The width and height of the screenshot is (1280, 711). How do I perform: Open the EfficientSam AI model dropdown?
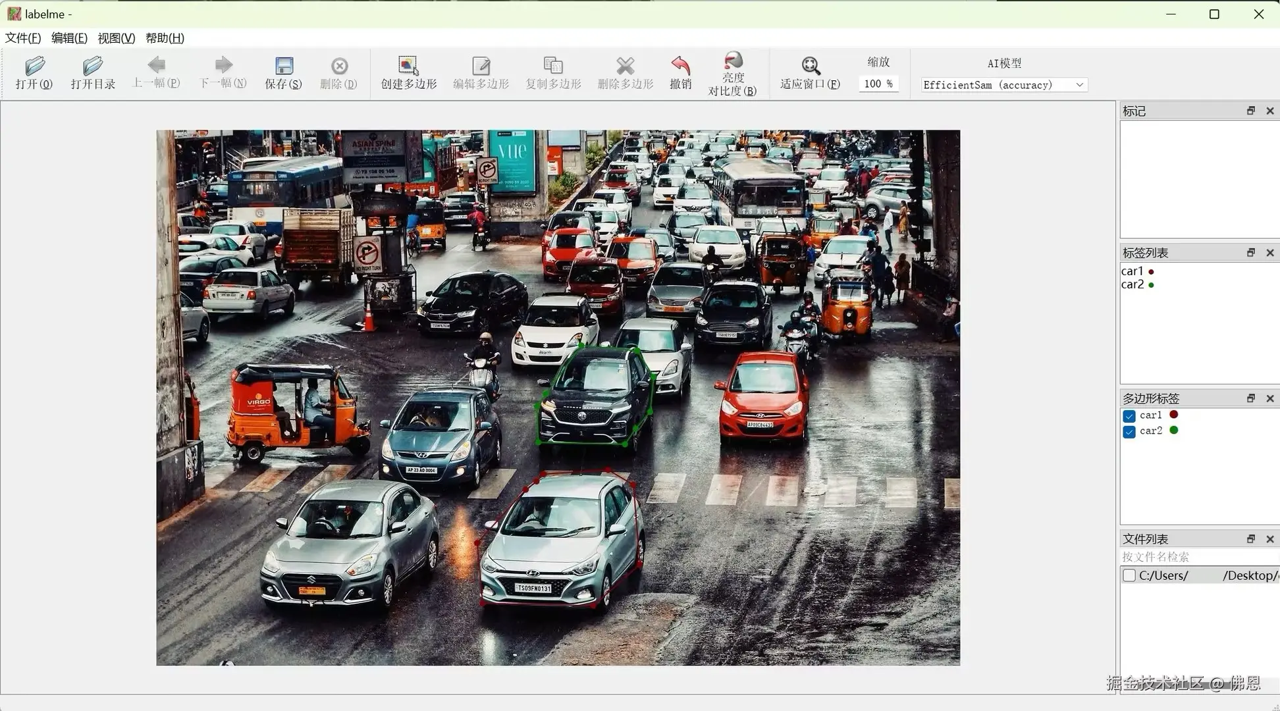(x=1003, y=85)
